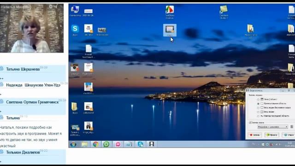Open the film strip recorder taskbar icon
The image size is (295, 166).
pyautogui.click(x=152, y=144)
